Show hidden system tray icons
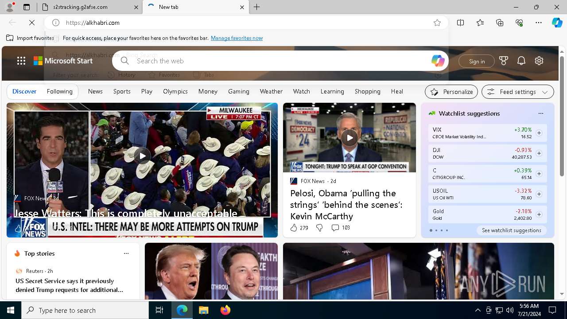 pyautogui.click(x=478, y=310)
